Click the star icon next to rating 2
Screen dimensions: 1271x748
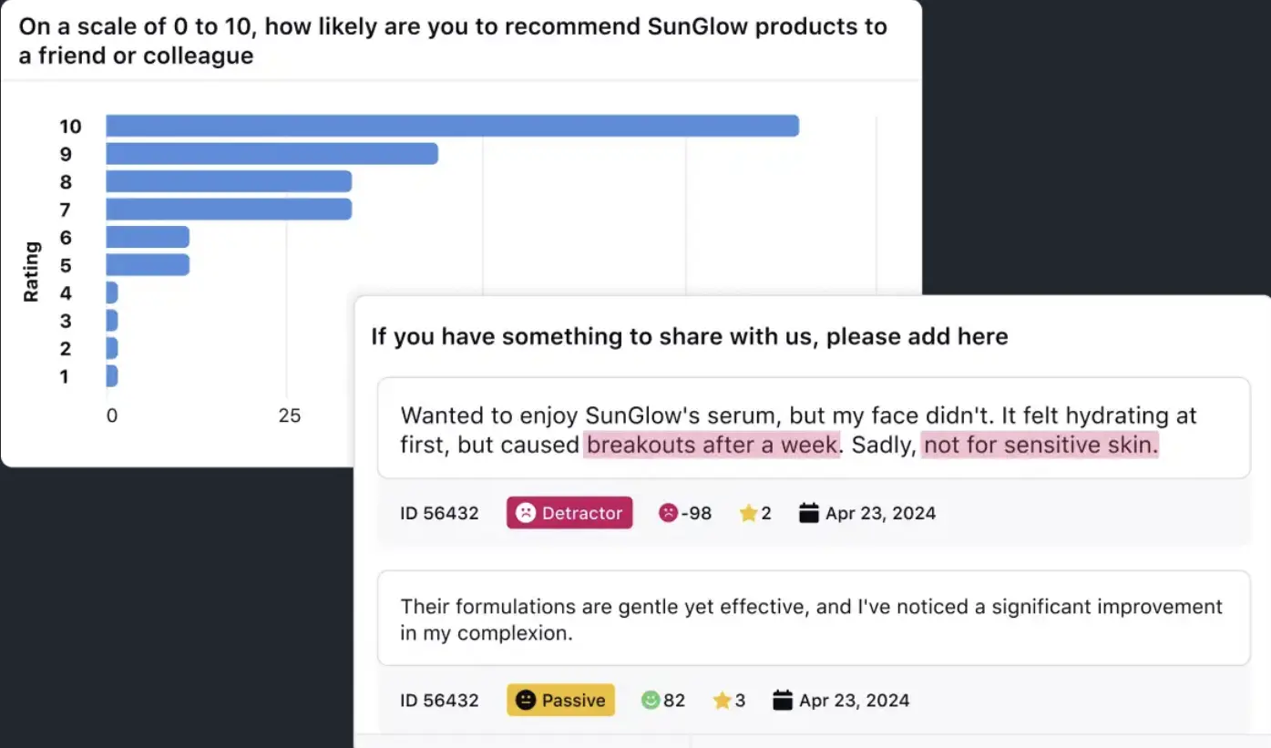click(x=748, y=513)
